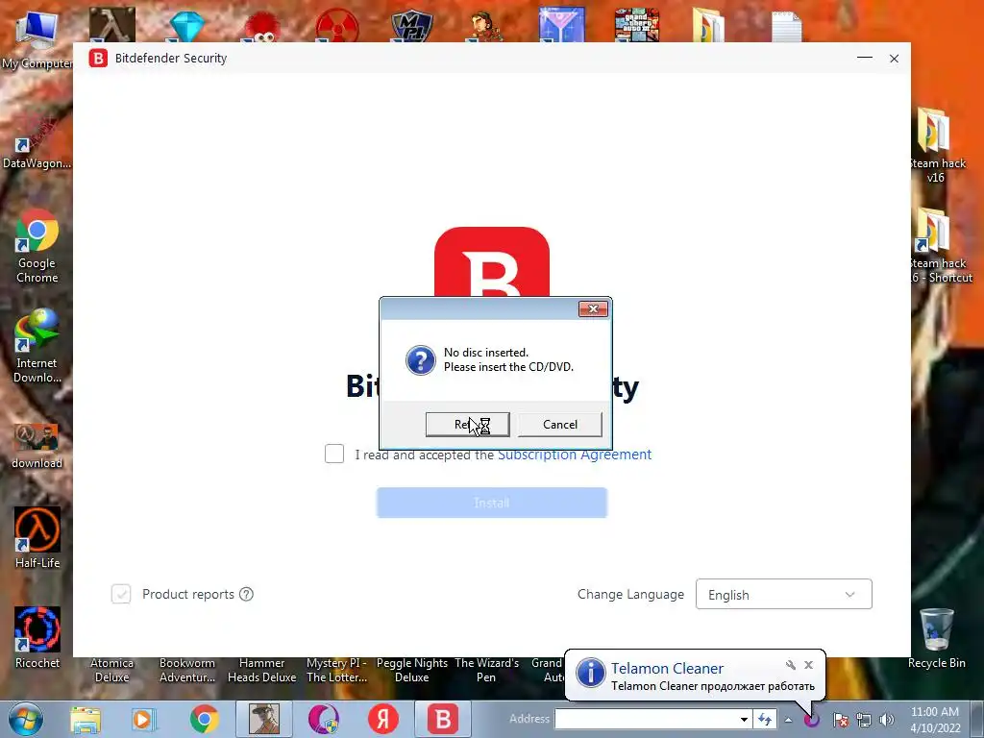
Task: Open the volume speaker tray icon
Action: (x=887, y=720)
